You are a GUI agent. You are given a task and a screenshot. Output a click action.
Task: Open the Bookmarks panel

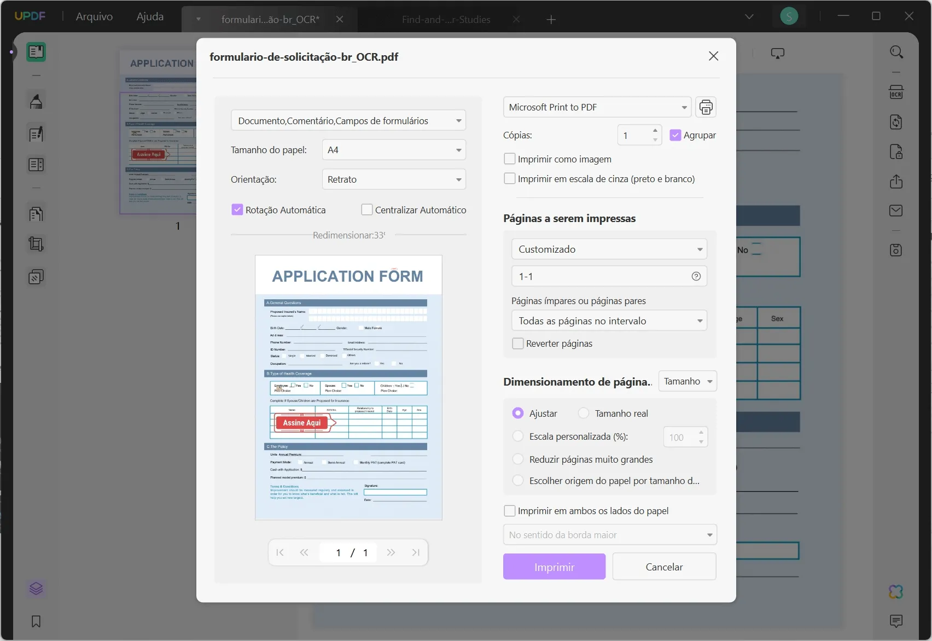coord(36,622)
